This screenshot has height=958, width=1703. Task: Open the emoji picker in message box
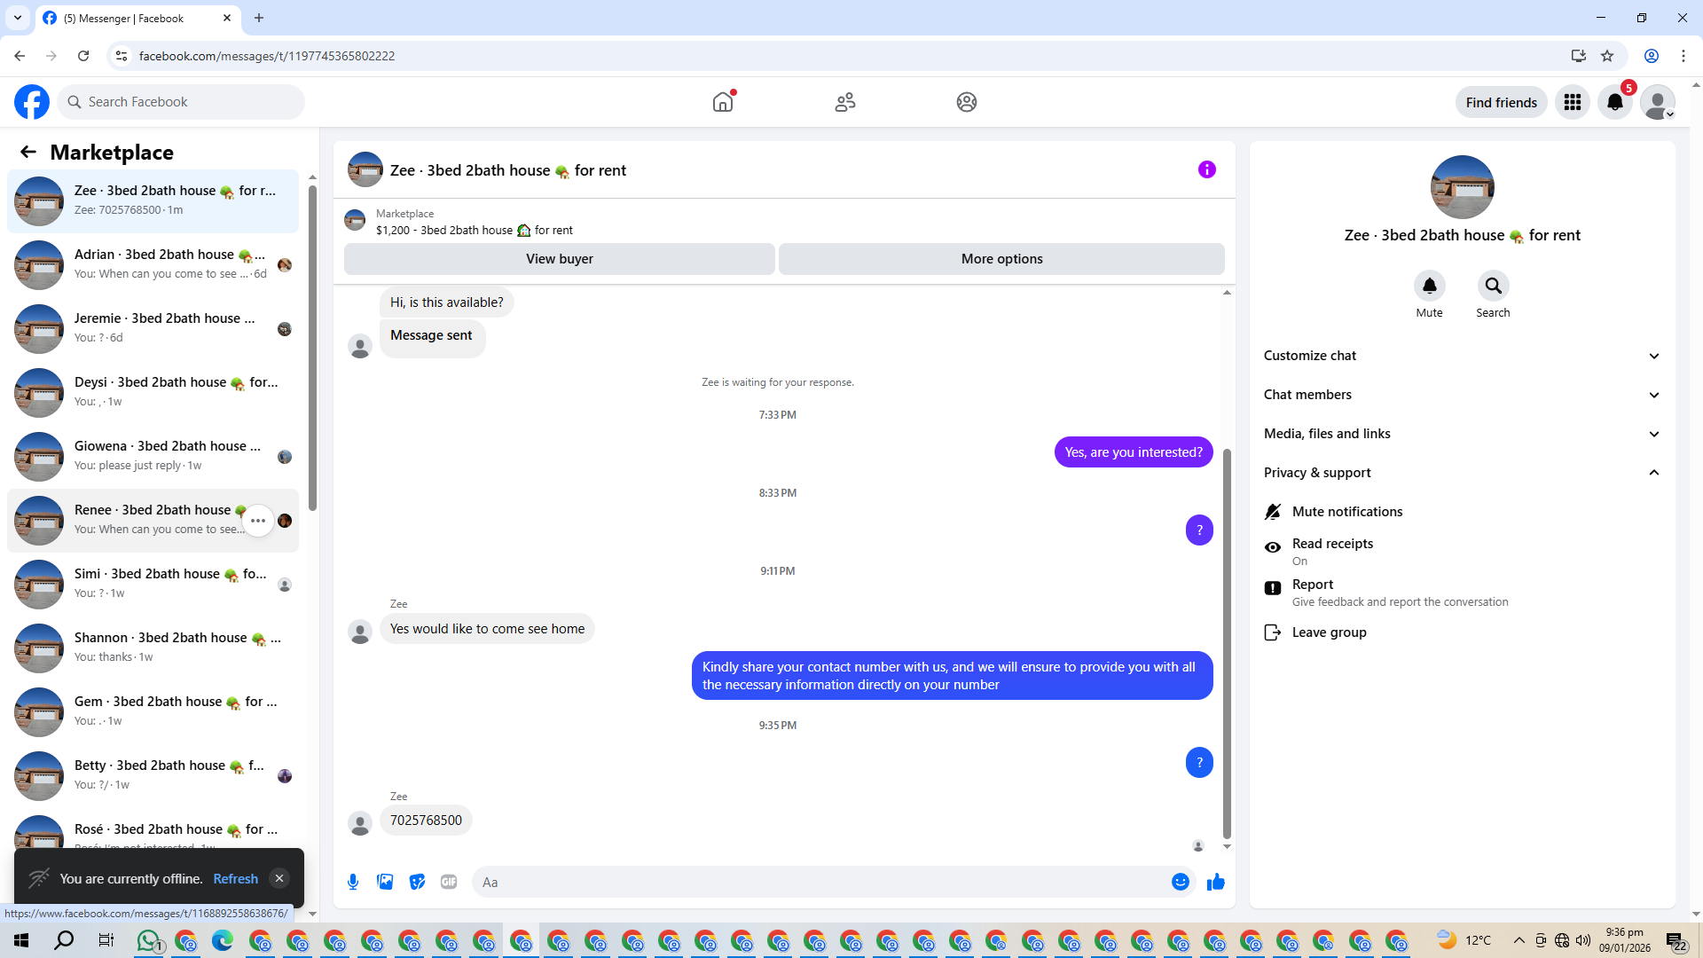pyautogui.click(x=1180, y=882)
